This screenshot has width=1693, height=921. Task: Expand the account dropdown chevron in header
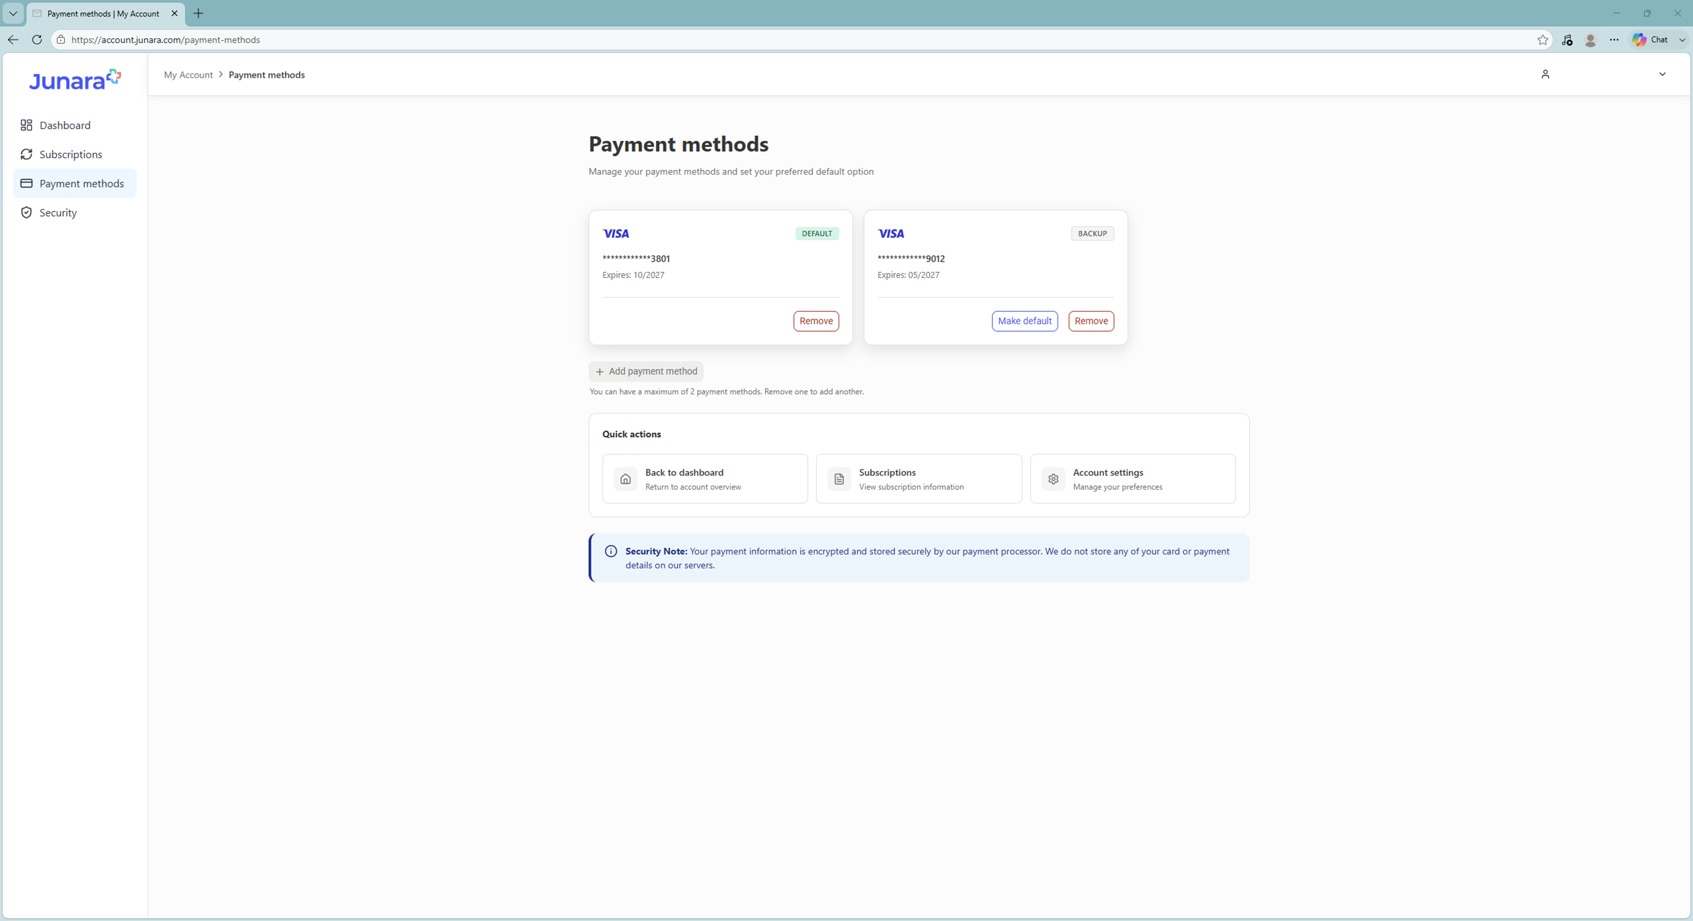(x=1662, y=74)
